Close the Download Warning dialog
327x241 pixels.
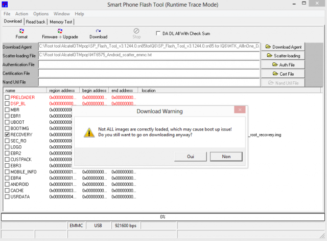[x=240, y=109]
